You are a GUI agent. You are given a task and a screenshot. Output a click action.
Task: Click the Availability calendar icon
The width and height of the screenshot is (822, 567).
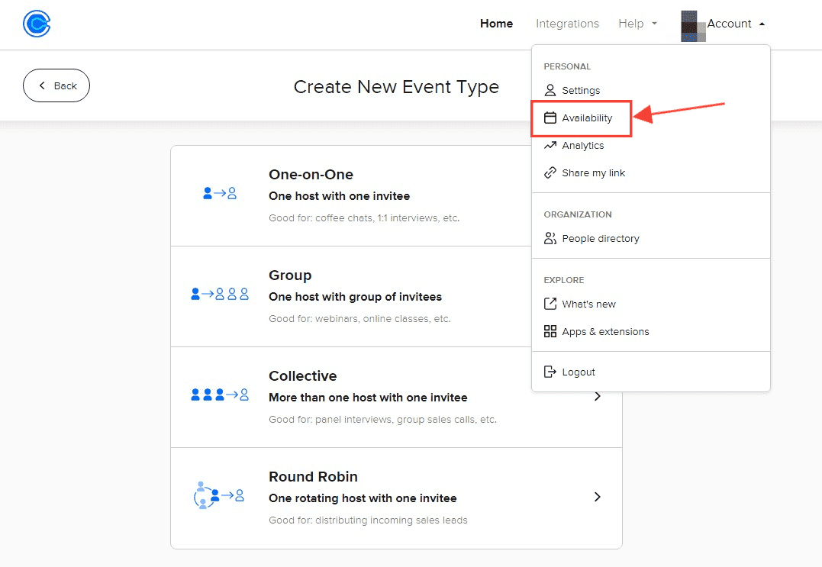(550, 118)
